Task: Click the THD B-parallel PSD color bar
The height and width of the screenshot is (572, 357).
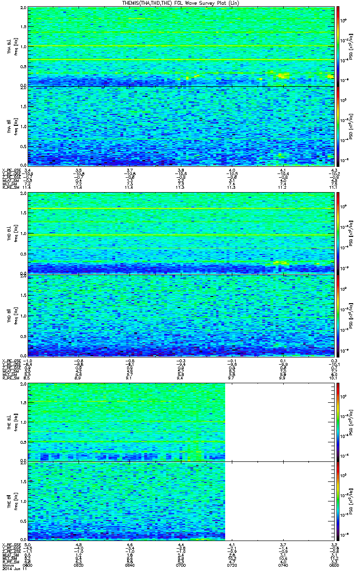Action: coord(338,315)
